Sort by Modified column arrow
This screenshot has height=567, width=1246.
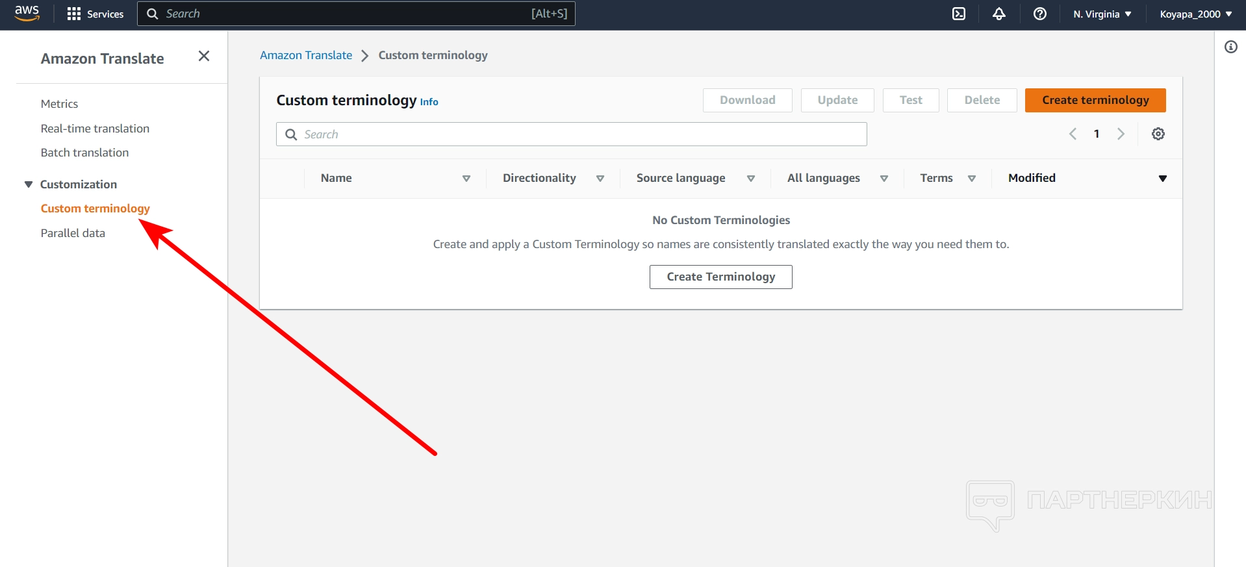pyautogui.click(x=1162, y=179)
